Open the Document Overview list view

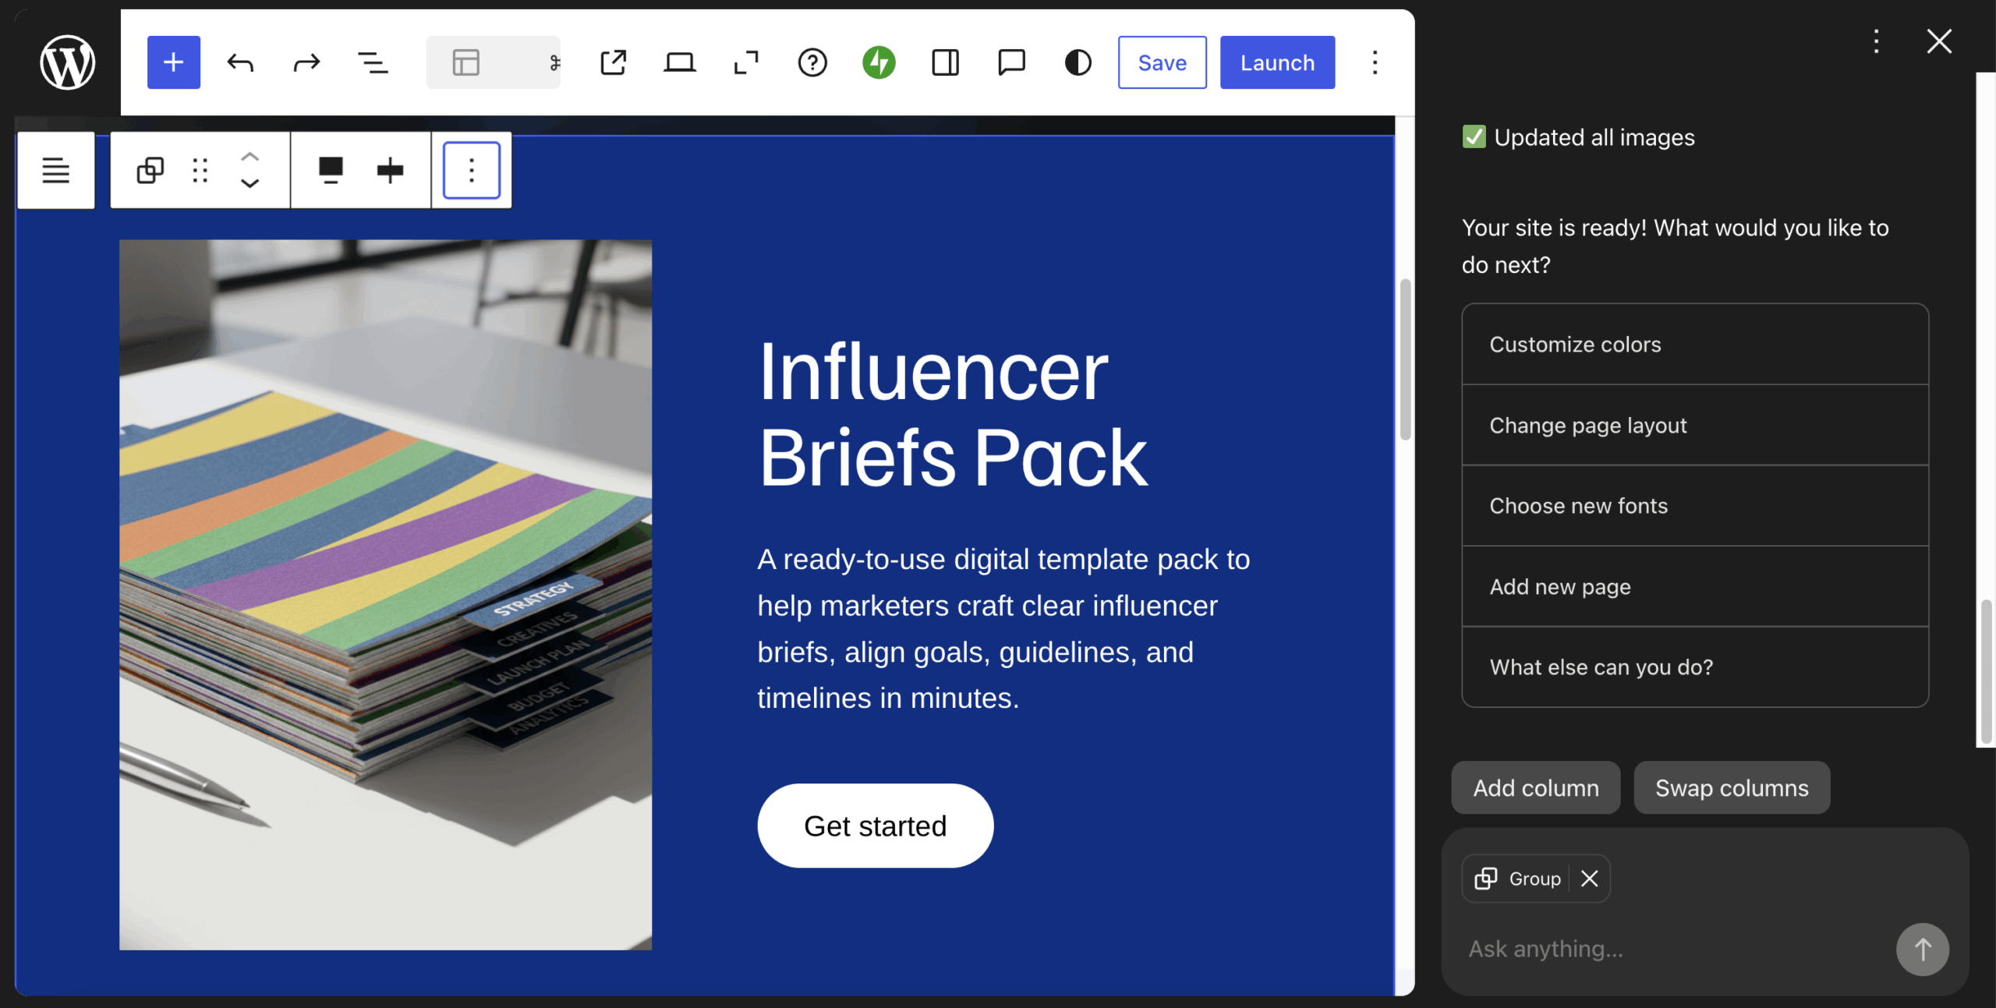[x=373, y=62]
